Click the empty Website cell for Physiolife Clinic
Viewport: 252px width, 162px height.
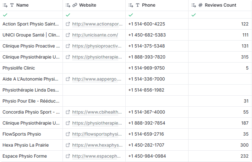(94, 68)
